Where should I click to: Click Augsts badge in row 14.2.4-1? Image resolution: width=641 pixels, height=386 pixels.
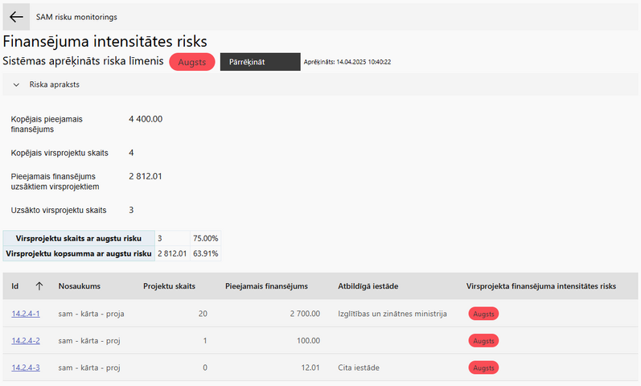pos(483,314)
